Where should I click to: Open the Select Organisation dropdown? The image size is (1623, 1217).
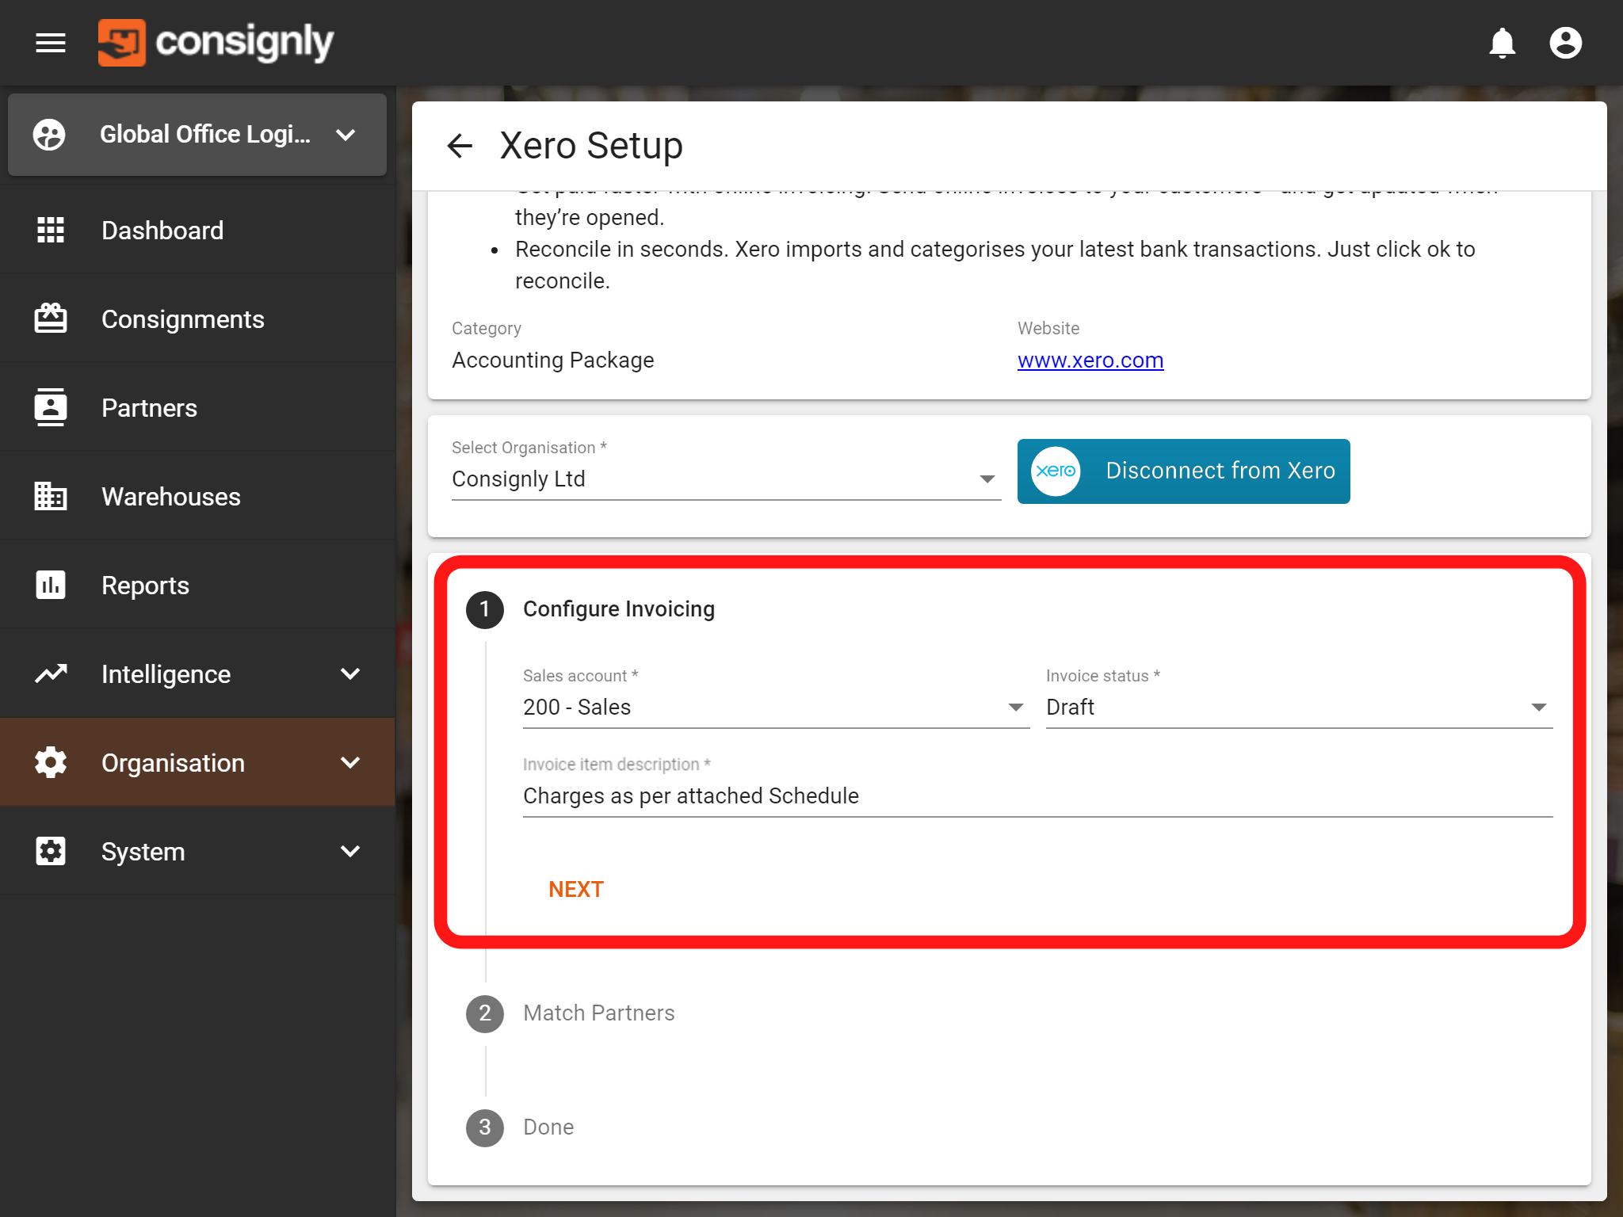pyautogui.click(x=726, y=479)
